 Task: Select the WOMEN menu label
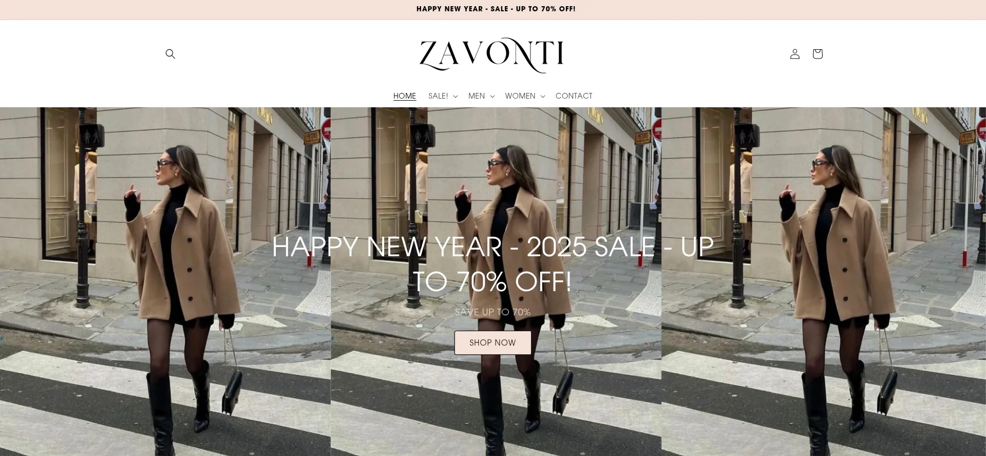520,96
